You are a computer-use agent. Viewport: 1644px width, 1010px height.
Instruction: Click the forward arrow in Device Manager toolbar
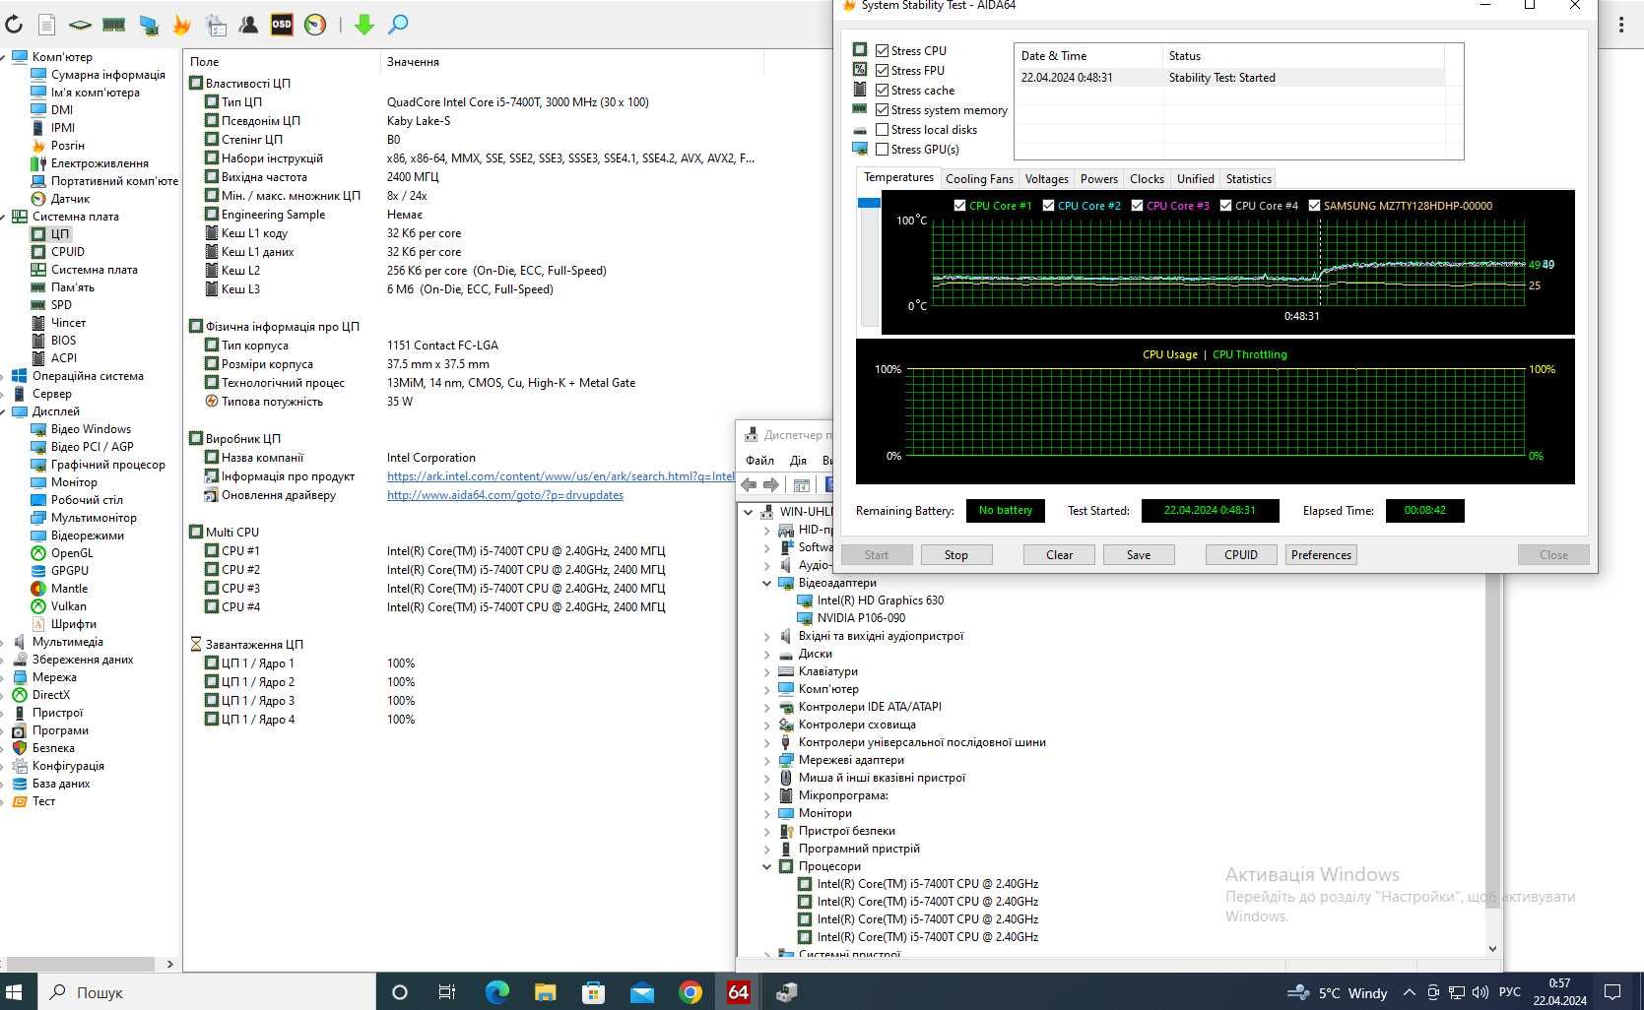pos(771,484)
